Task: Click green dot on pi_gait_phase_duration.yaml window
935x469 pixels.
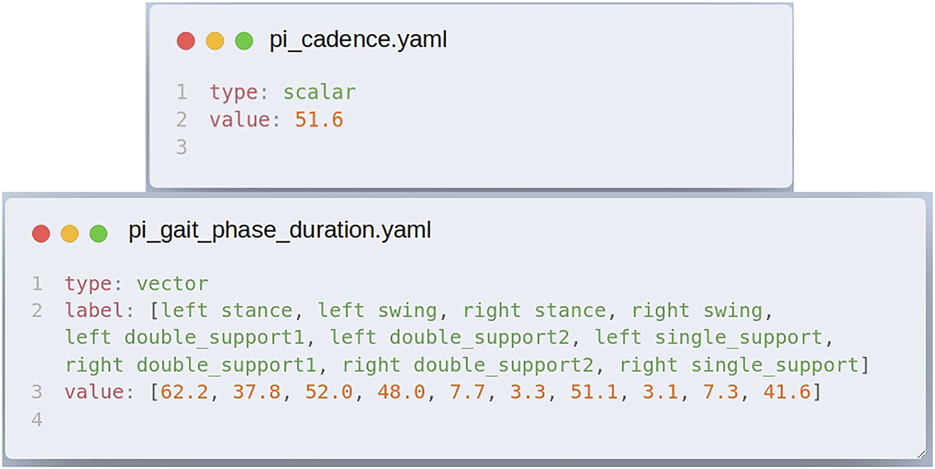Action: 98,233
